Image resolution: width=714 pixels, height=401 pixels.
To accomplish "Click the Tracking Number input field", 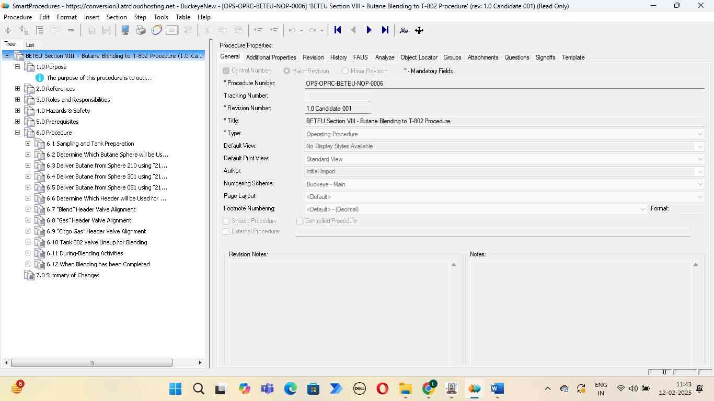I will (338, 96).
